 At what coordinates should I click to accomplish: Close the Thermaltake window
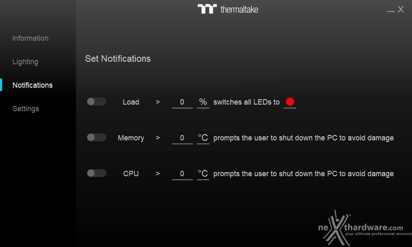click(401, 9)
